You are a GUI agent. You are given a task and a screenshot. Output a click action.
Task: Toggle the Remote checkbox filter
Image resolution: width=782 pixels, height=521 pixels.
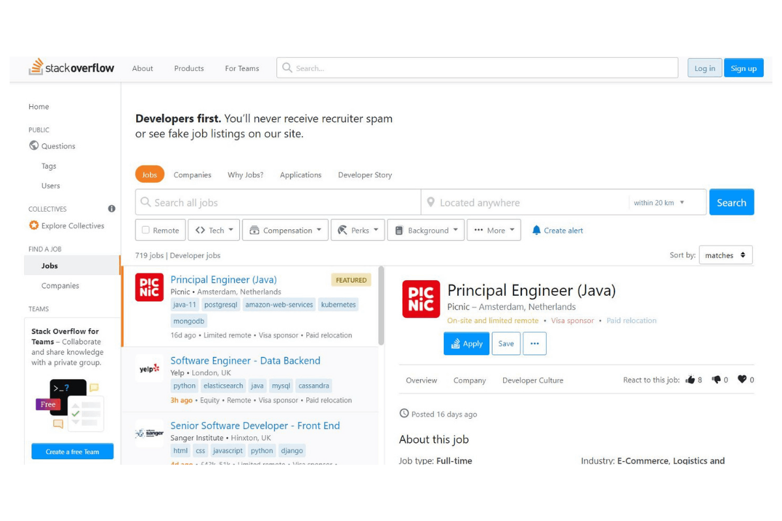click(146, 231)
